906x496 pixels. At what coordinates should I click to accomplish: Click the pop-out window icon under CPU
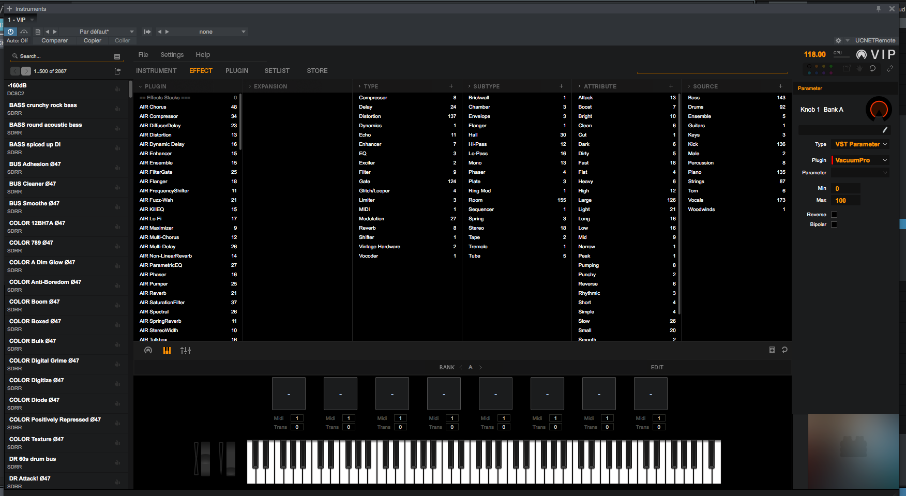pyautogui.click(x=847, y=68)
